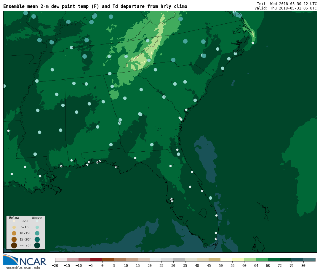Click the Below >= 20F darkest brown circle
This screenshot has height=271, width=320.
[14, 245]
